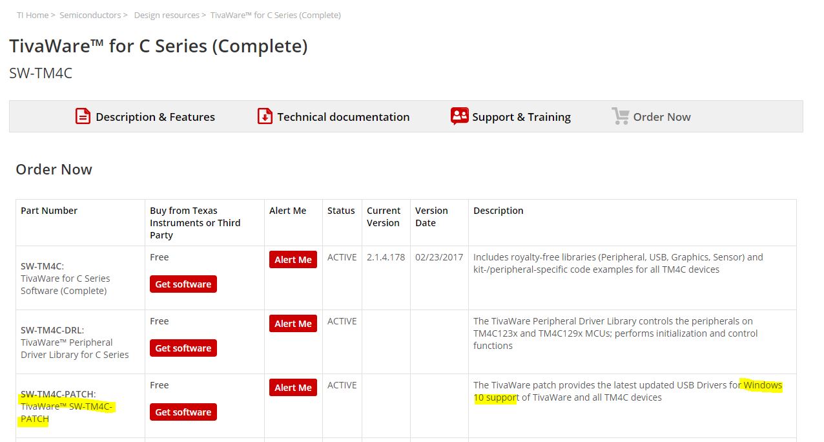This screenshot has height=442, width=824.
Task: Get software for SW-TM4C complete package
Action: pos(183,284)
